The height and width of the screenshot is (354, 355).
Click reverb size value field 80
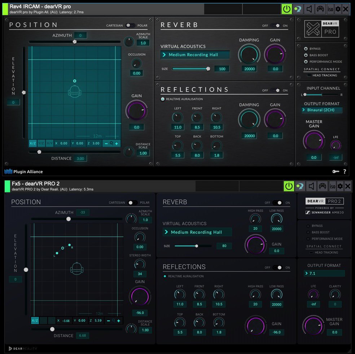[224, 246]
